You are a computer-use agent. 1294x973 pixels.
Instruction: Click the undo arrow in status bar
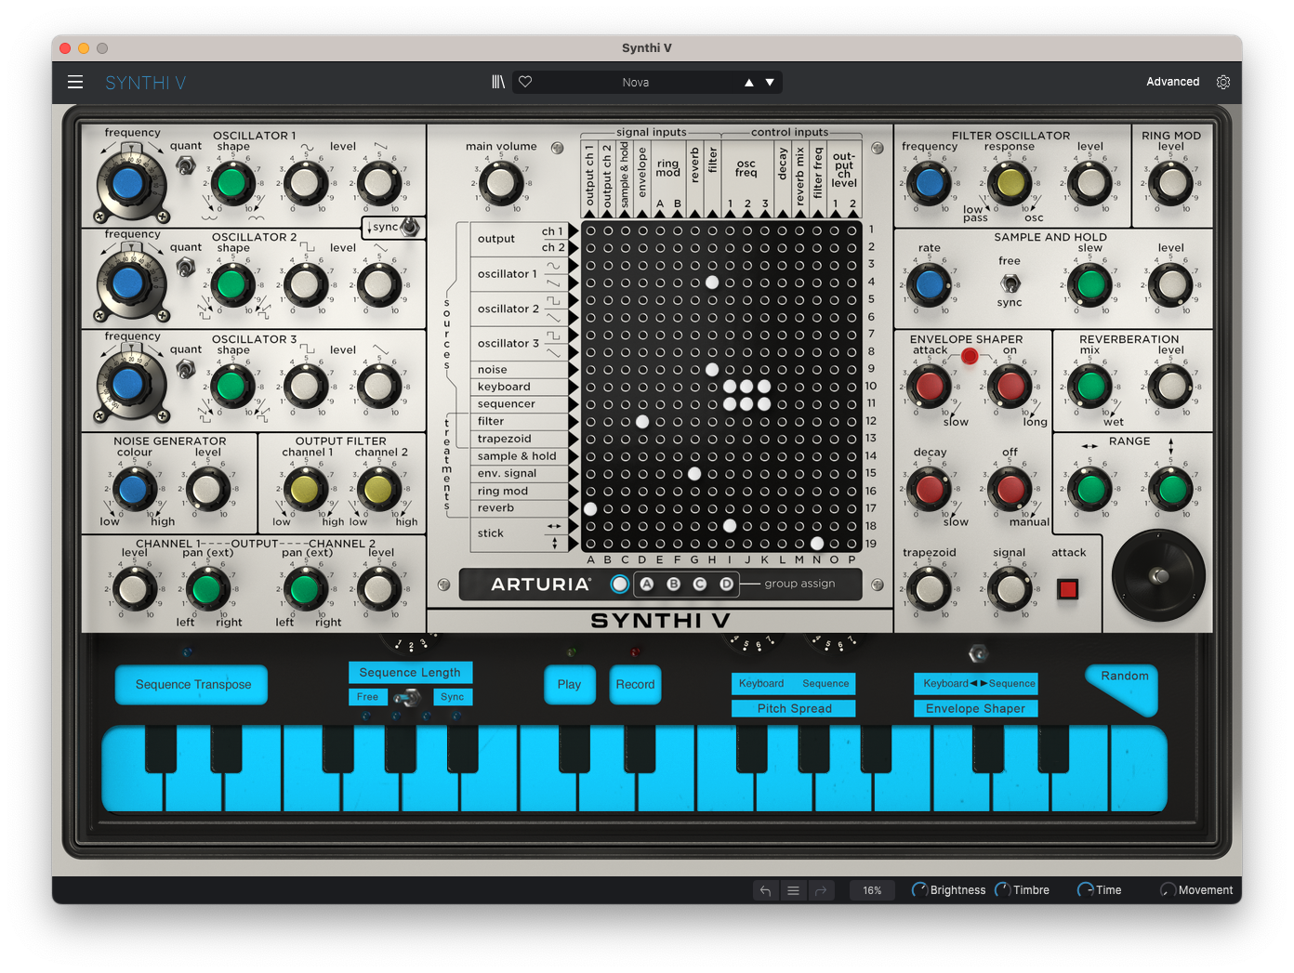(765, 890)
